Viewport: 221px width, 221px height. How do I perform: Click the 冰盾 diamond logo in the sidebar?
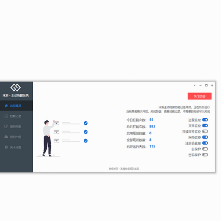pyautogui.click(x=16, y=88)
